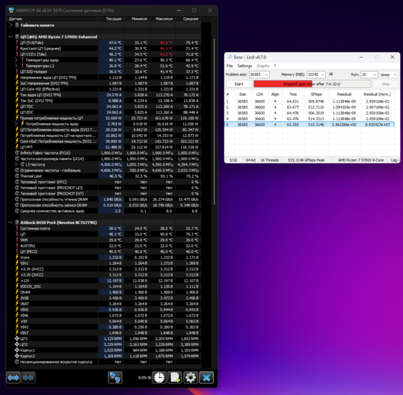403x395 pixels.
Task: Expand L3 Частота subtree
Action: tap(16, 164)
